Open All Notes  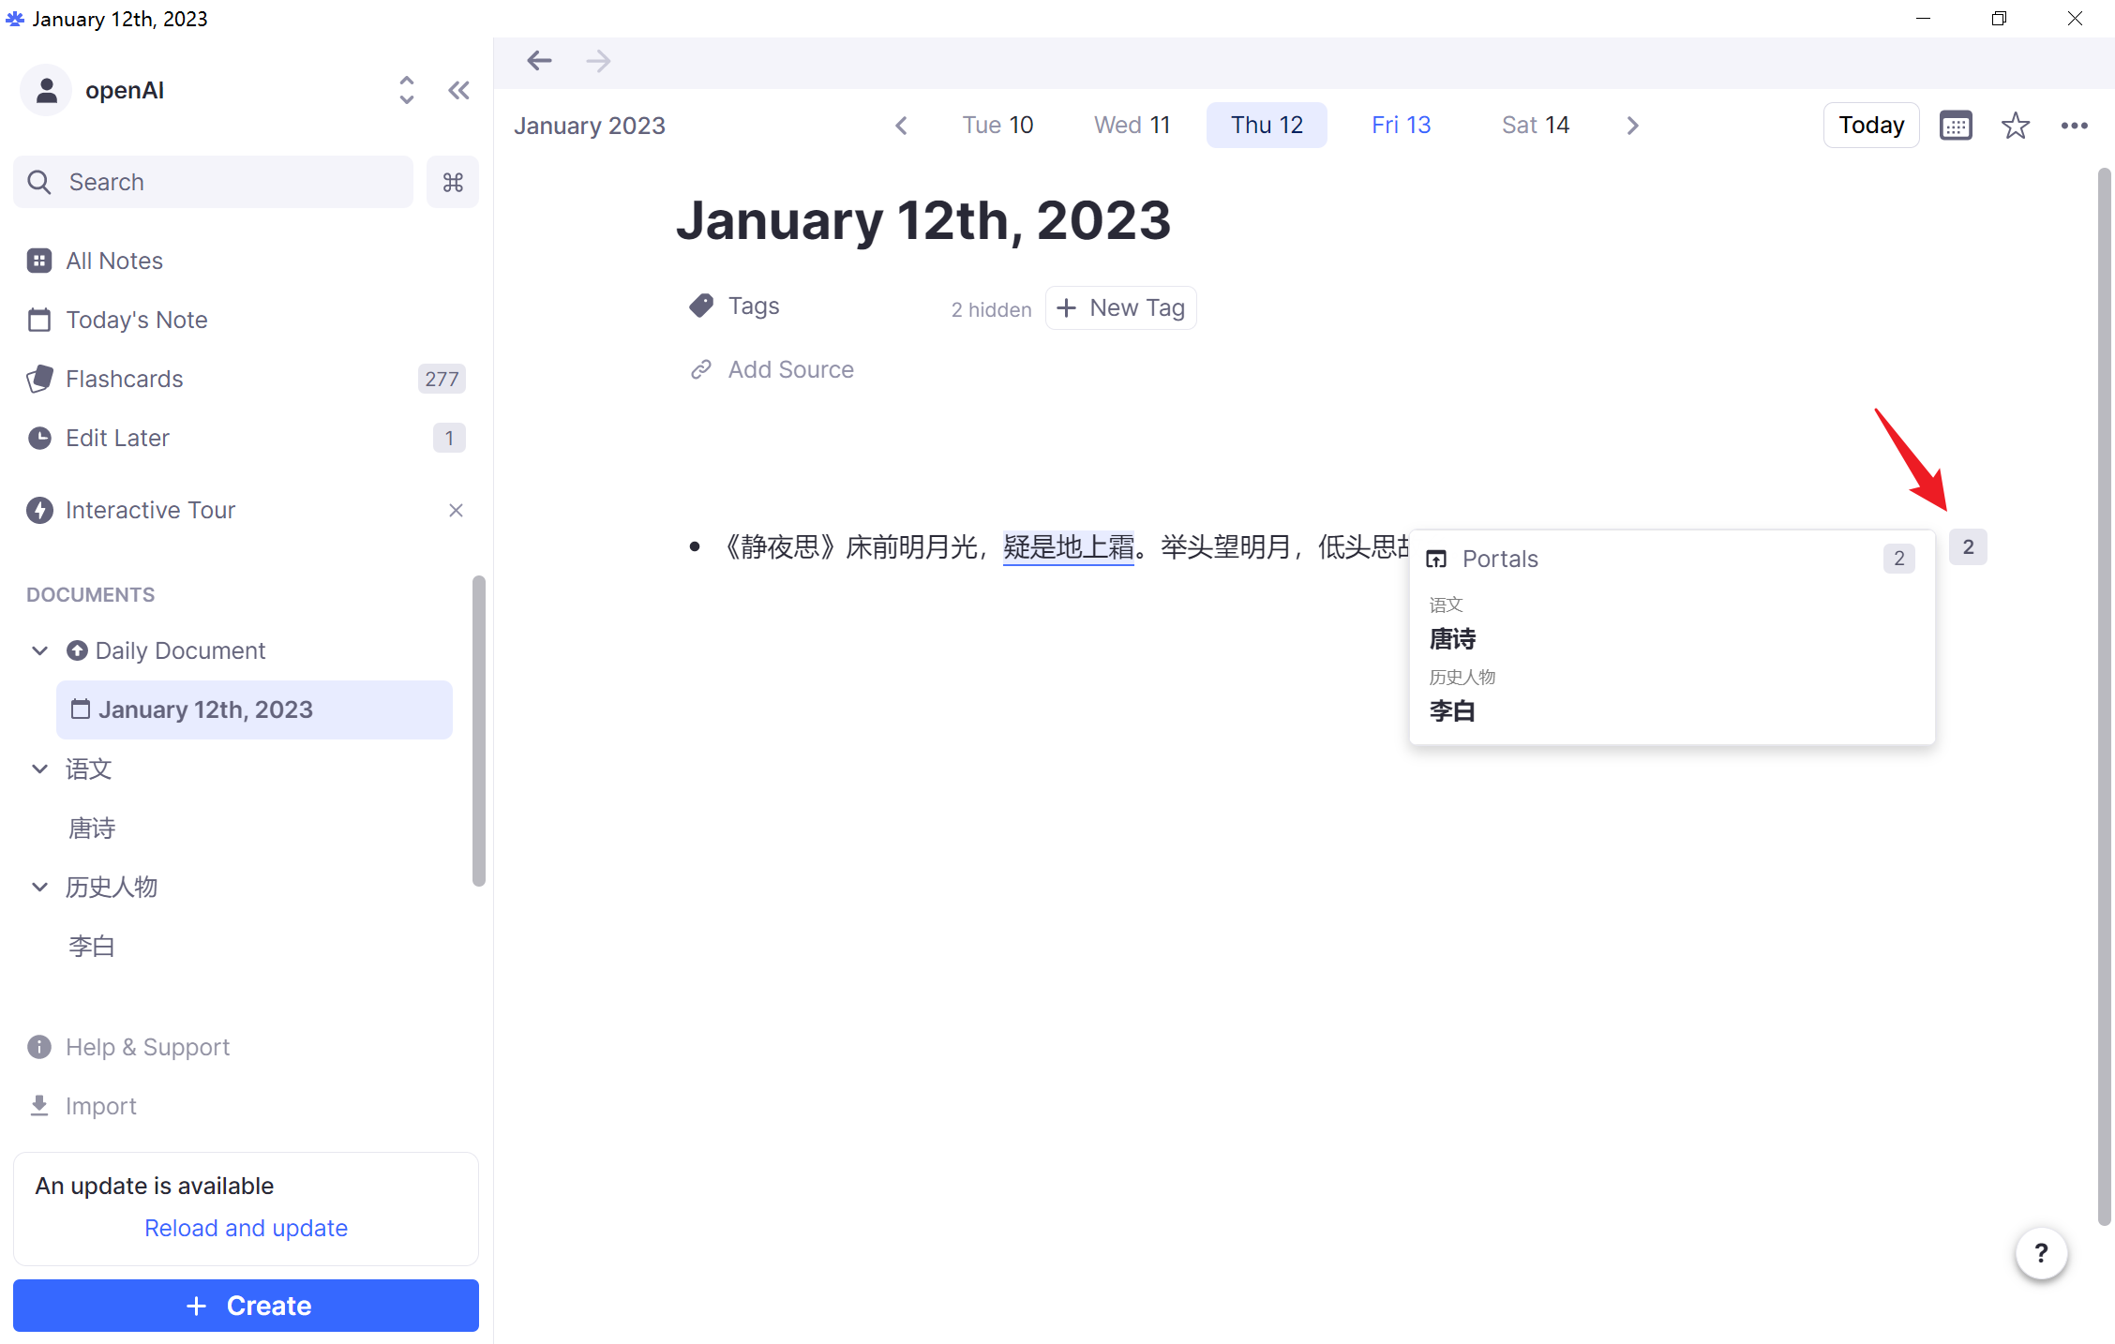coord(112,260)
